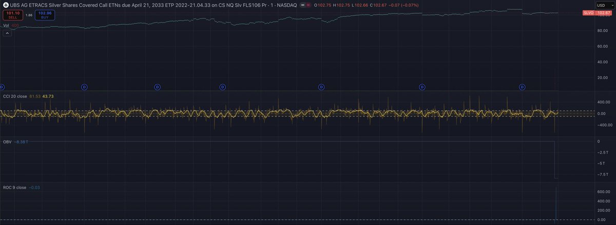Select the ROC 9 close indicator legend
The width and height of the screenshot is (616, 225).
tap(14, 188)
